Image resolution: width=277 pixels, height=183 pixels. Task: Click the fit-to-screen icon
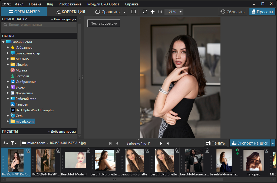tap(145, 12)
